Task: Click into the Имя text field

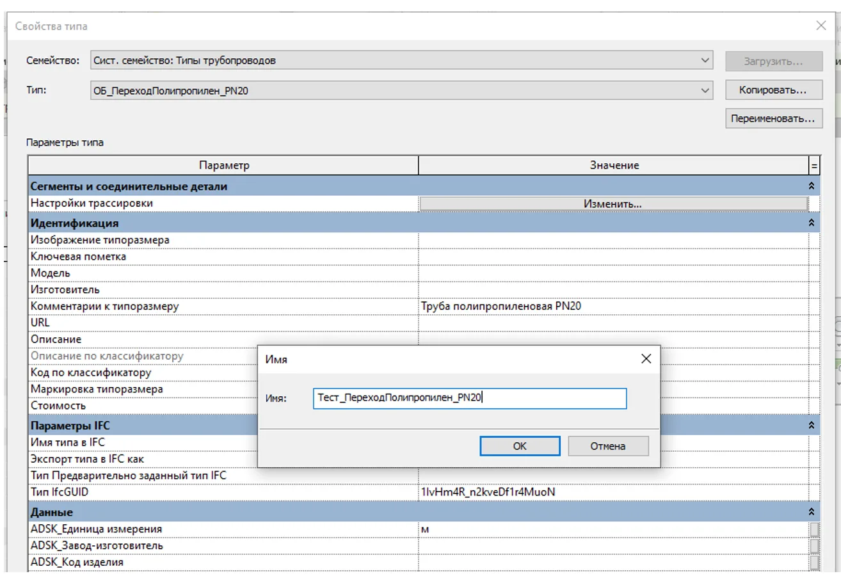Action: click(469, 398)
